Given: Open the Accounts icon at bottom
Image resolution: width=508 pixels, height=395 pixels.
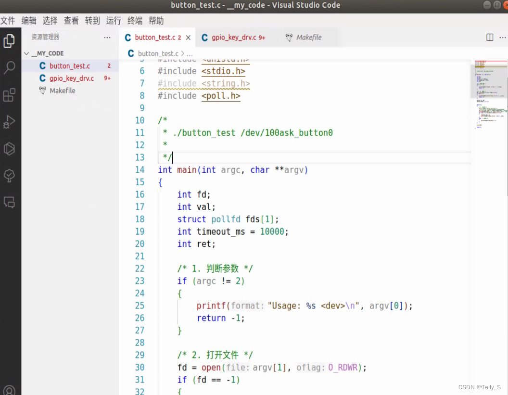Looking at the screenshot, I should 9,390.
